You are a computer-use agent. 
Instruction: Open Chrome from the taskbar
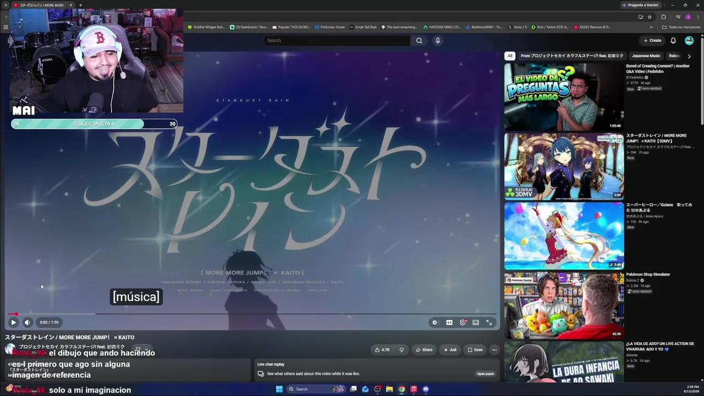point(402,389)
